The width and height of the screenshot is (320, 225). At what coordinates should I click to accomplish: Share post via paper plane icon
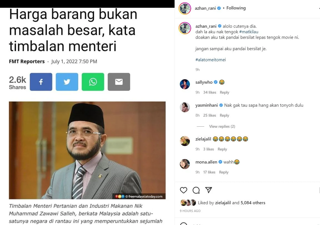click(209, 190)
